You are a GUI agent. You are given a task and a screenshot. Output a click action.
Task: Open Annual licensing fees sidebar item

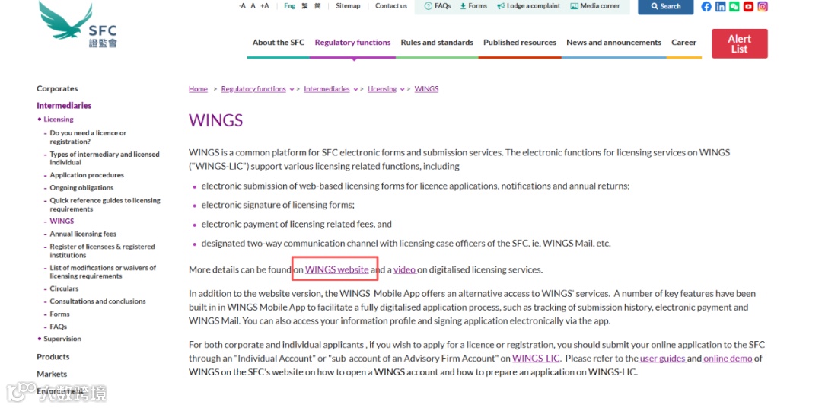(x=84, y=234)
